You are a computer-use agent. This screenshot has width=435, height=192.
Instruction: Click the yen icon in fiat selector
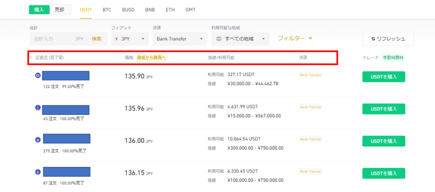tap(116, 39)
